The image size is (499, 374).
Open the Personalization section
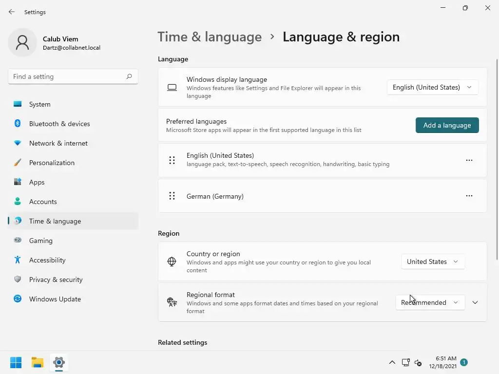(x=52, y=163)
